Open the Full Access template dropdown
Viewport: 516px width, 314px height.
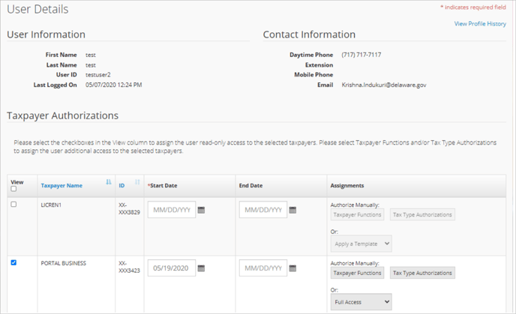click(x=361, y=302)
